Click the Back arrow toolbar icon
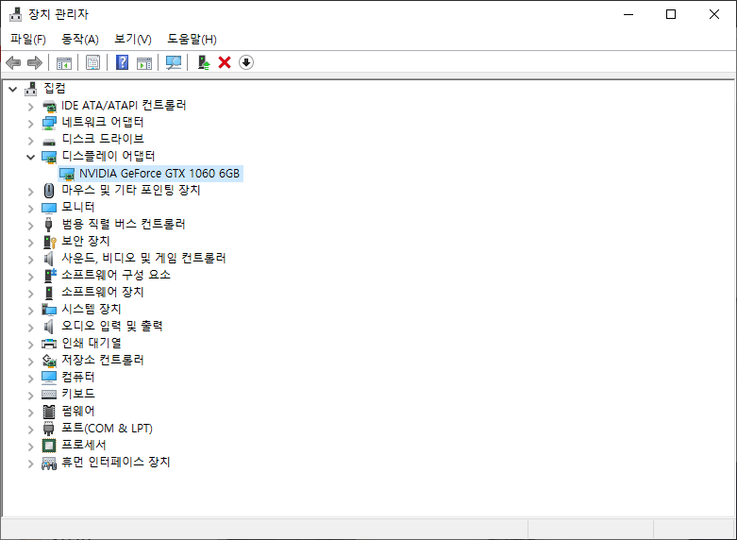The image size is (737, 540). (13, 62)
